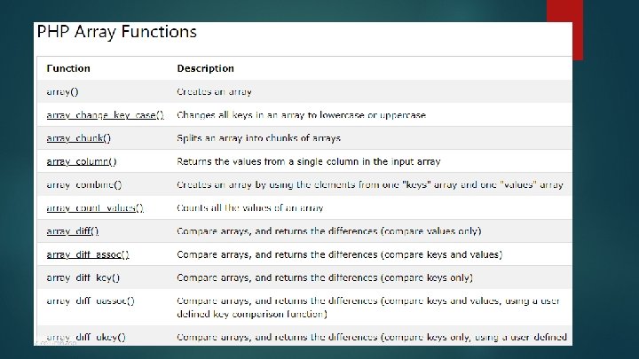Screen dimensions: 639x359
Task: Open the array_chunk() function link
Action: (79, 138)
